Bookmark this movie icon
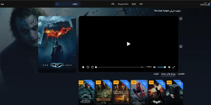Viewport: 211px width, 105px height. (181, 19)
